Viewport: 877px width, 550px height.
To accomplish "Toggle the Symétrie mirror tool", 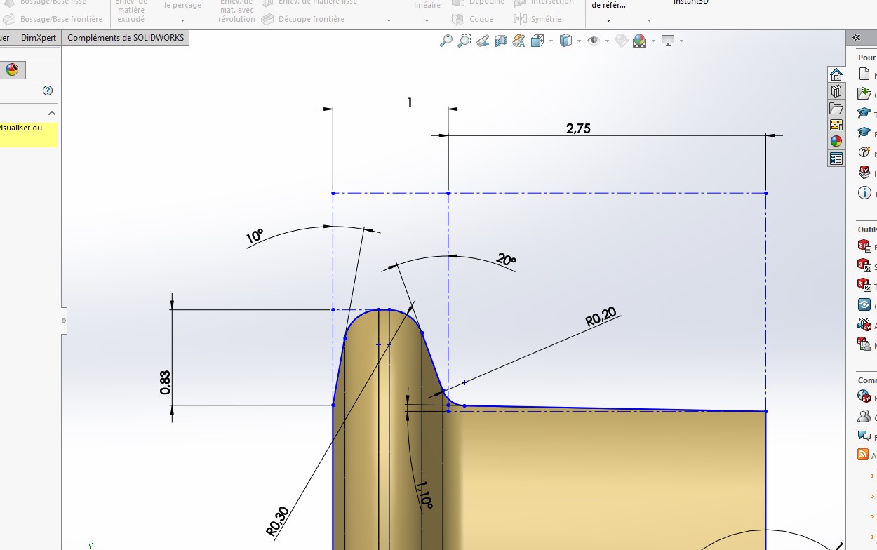I will tap(537, 19).
